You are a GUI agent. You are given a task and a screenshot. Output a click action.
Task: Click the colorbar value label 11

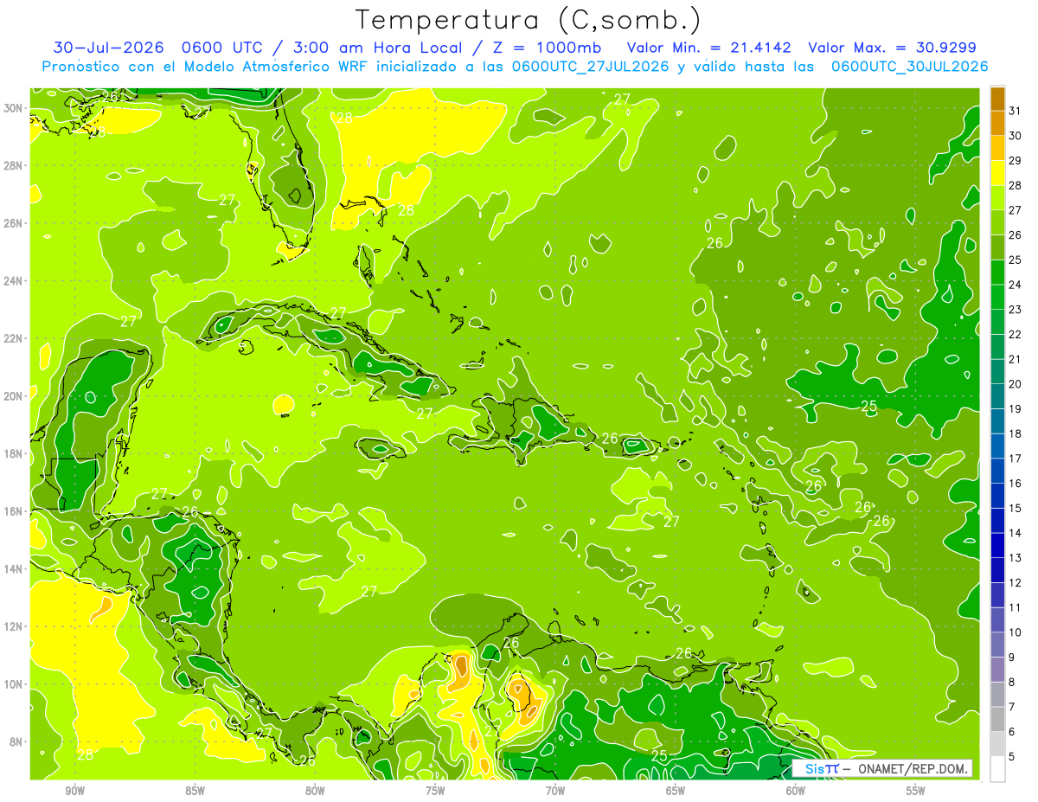click(x=1016, y=608)
